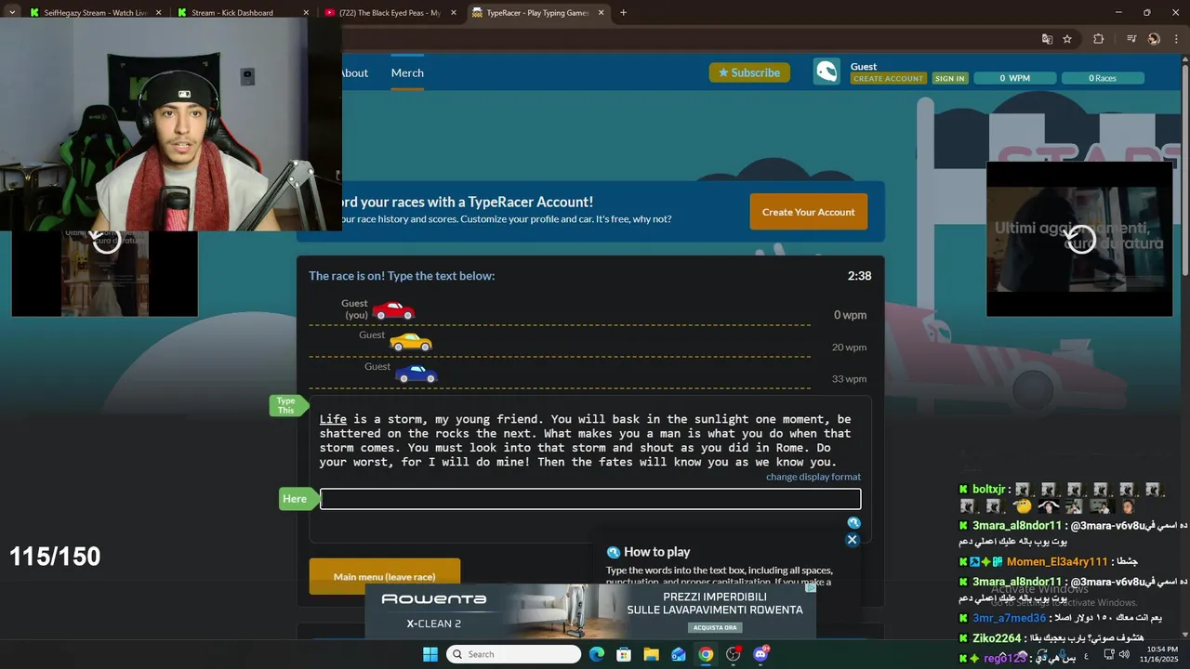
Task: Open the About menu item
Action: [353, 72]
